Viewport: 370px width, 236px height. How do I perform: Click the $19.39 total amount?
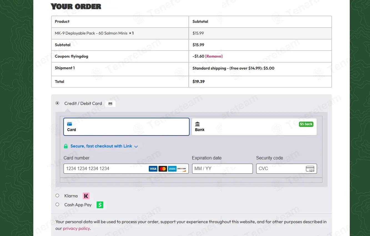point(198,82)
